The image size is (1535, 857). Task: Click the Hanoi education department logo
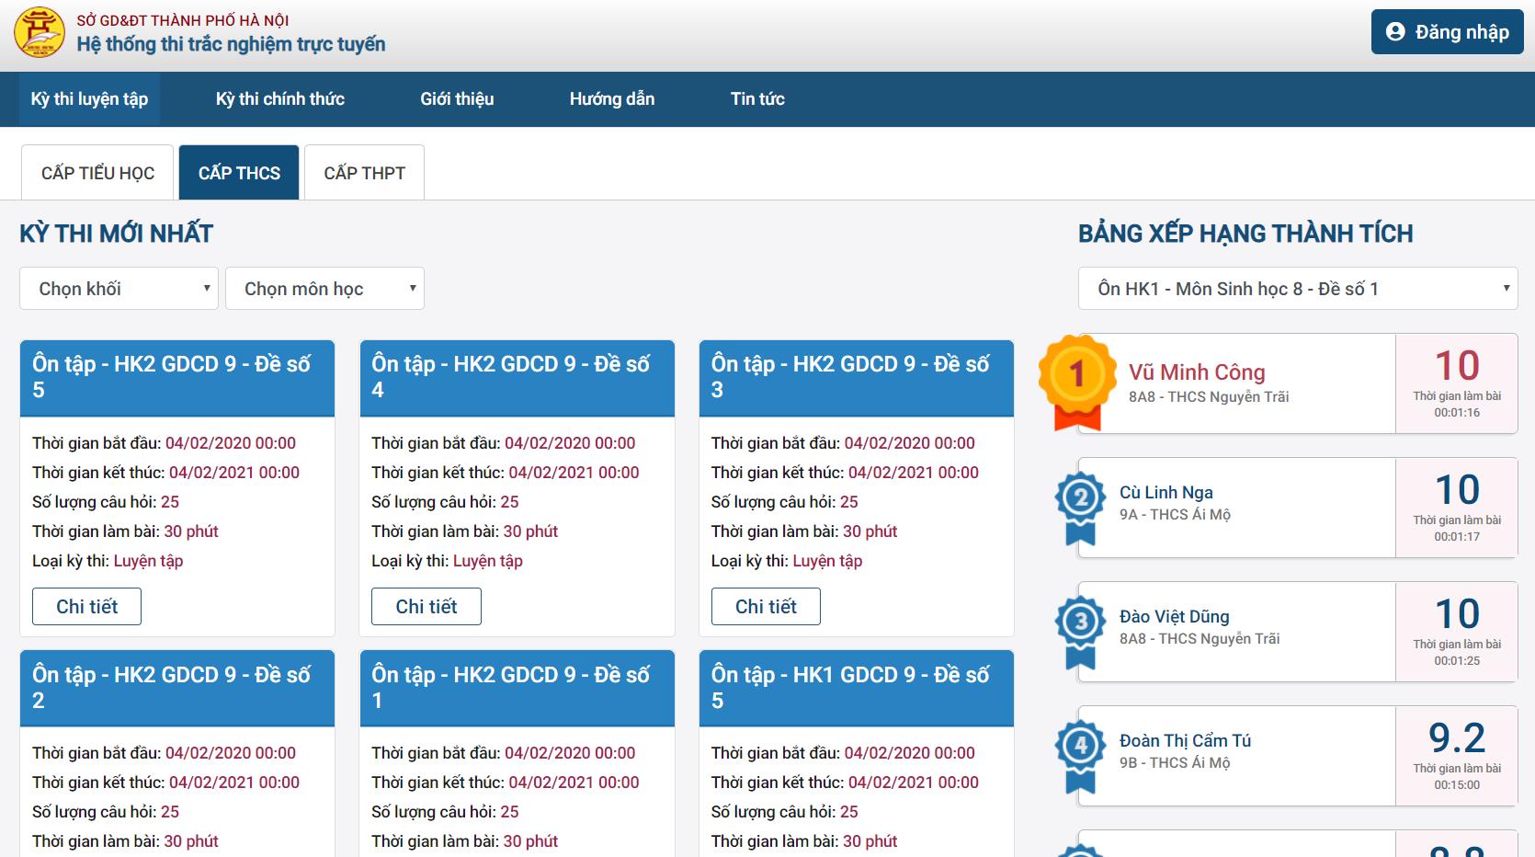(40, 32)
